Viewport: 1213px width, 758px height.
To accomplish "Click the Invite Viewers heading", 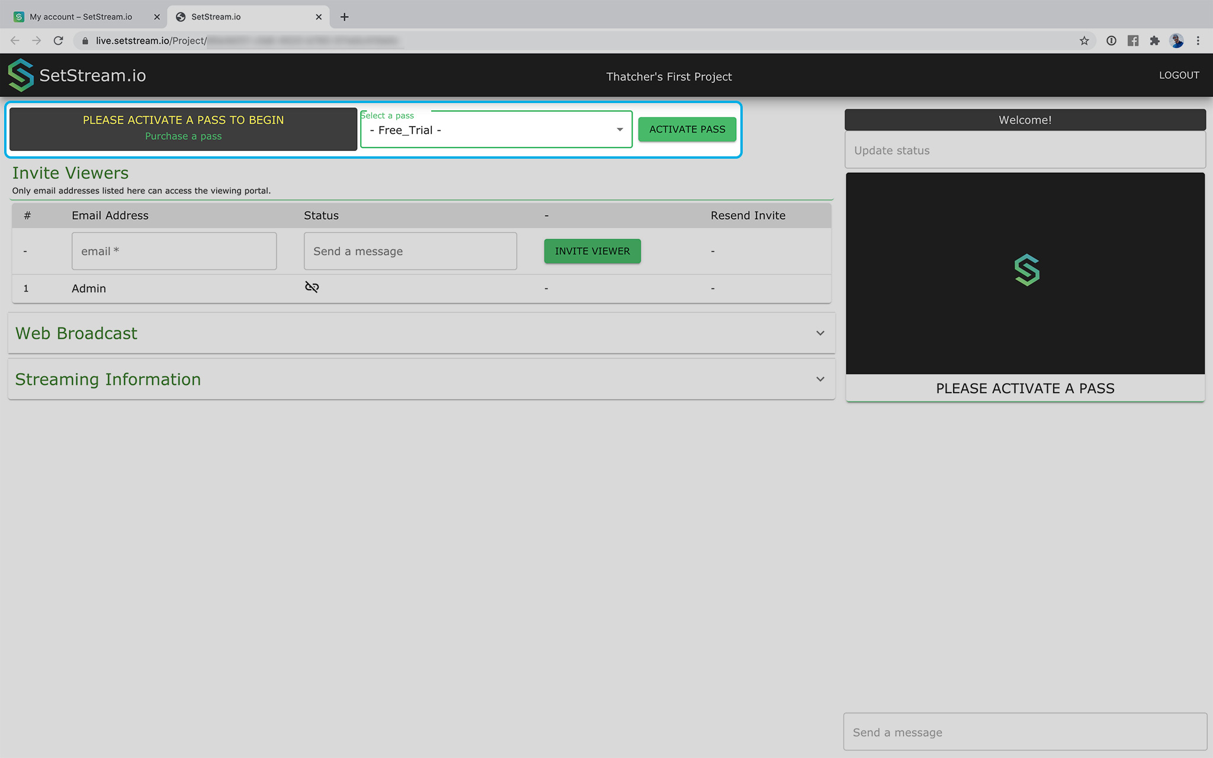I will click(x=70, y=173).
